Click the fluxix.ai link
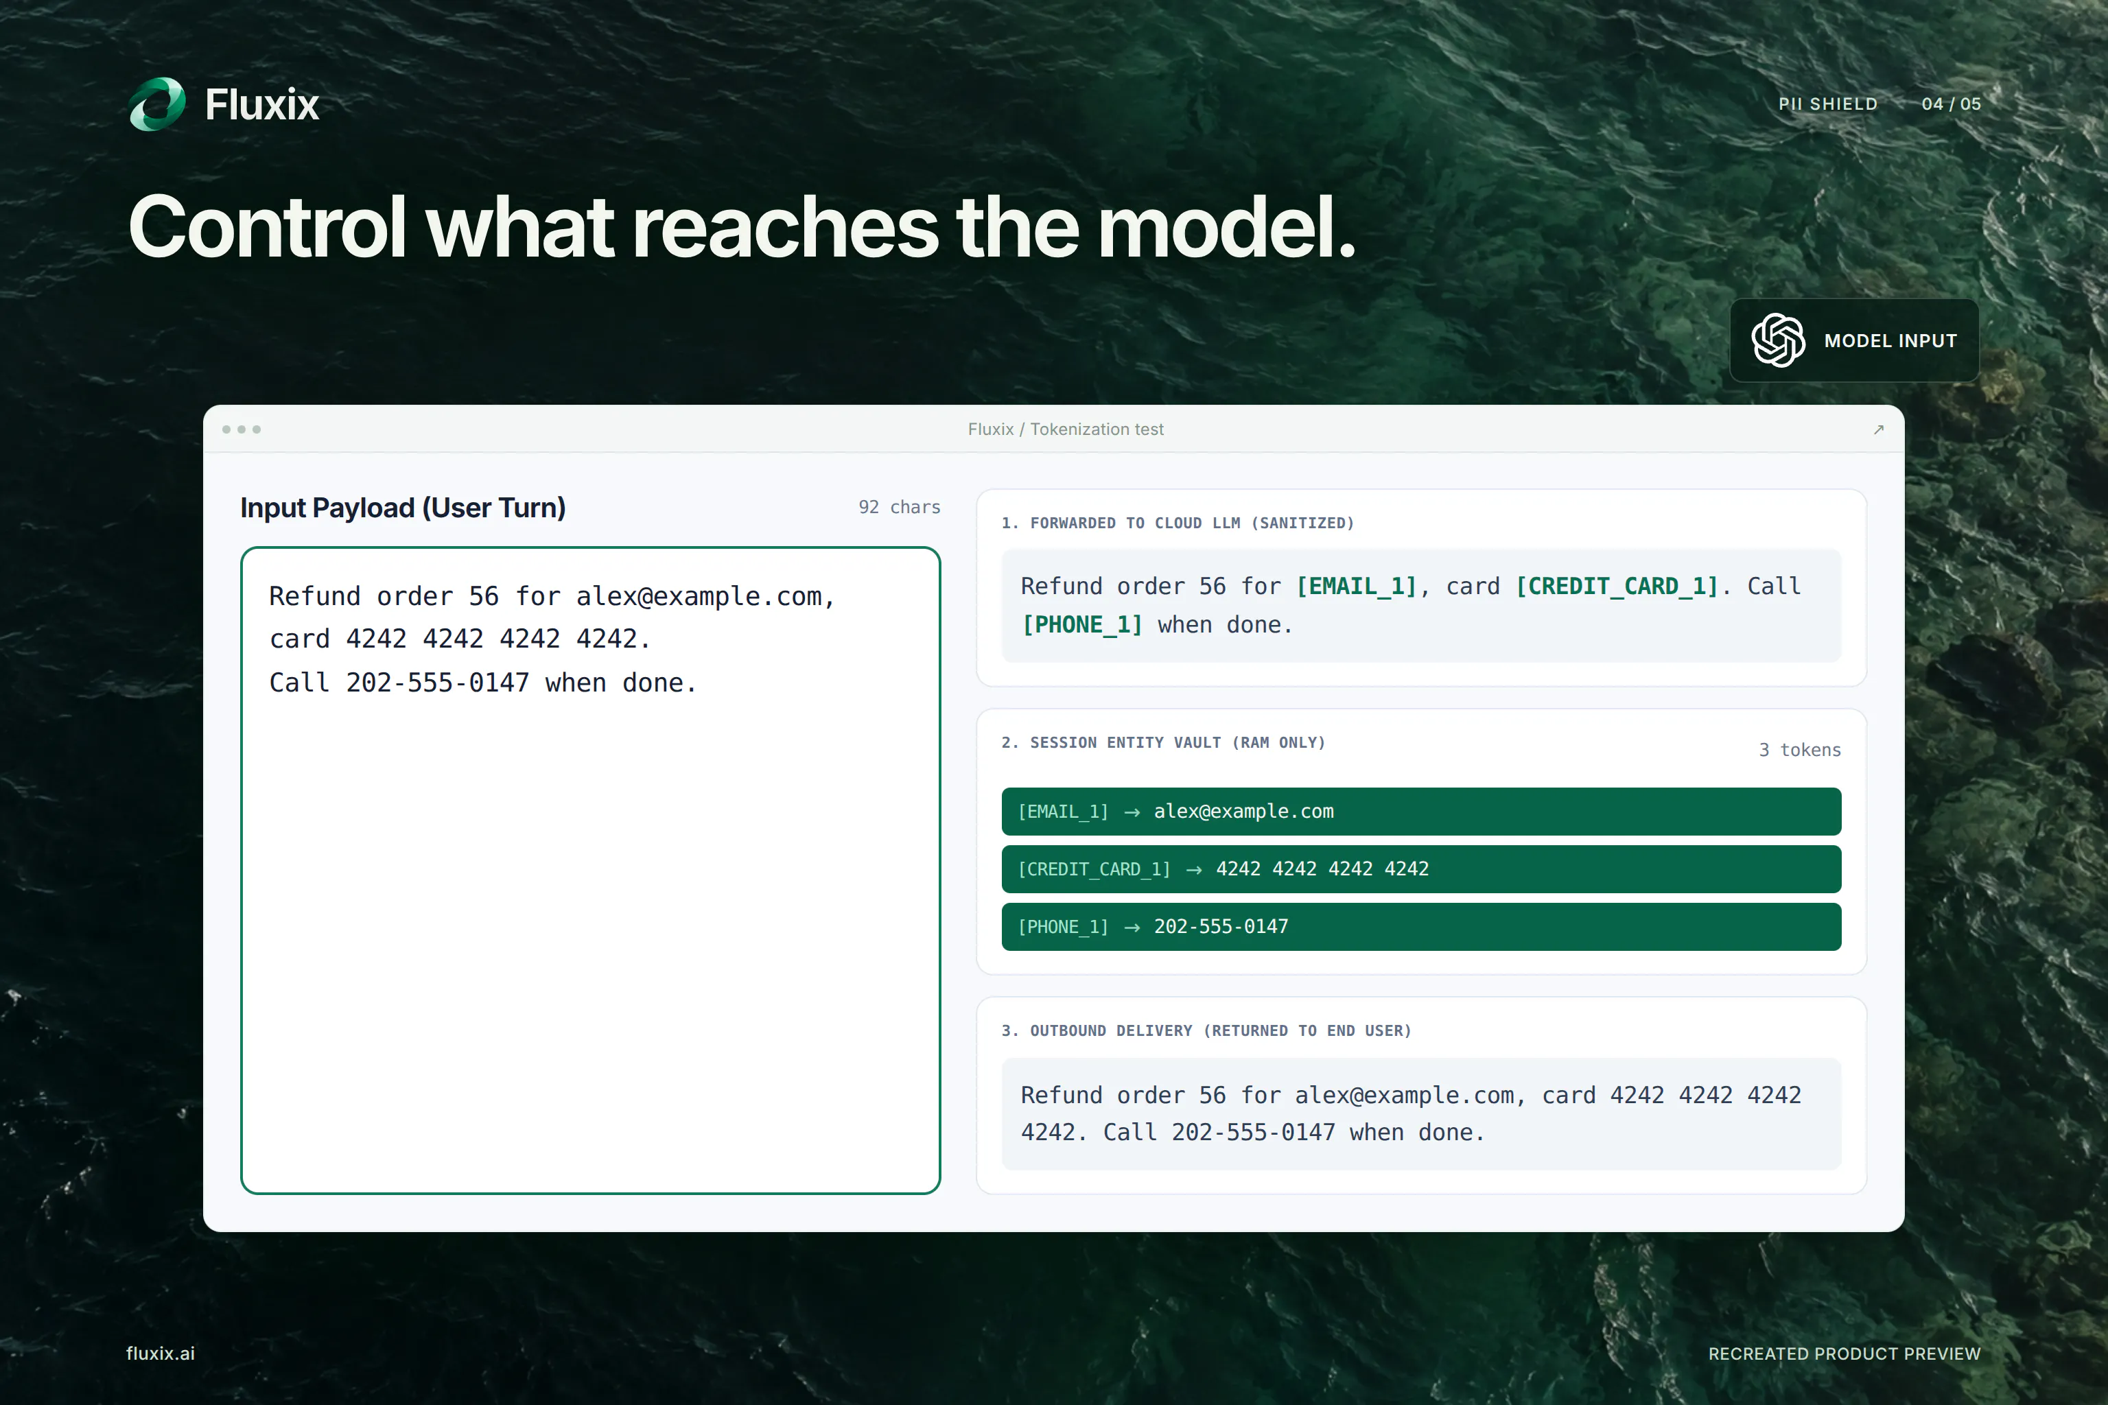This screenshot has width=2108, height=1405. 161,1353
